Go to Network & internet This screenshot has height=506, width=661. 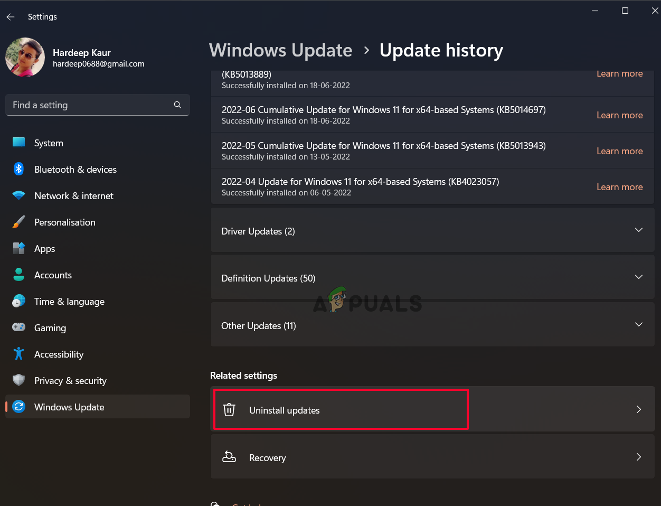pos(98,195)
